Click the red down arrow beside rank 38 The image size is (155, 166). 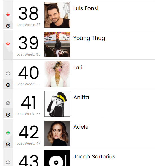click(8, 14)
